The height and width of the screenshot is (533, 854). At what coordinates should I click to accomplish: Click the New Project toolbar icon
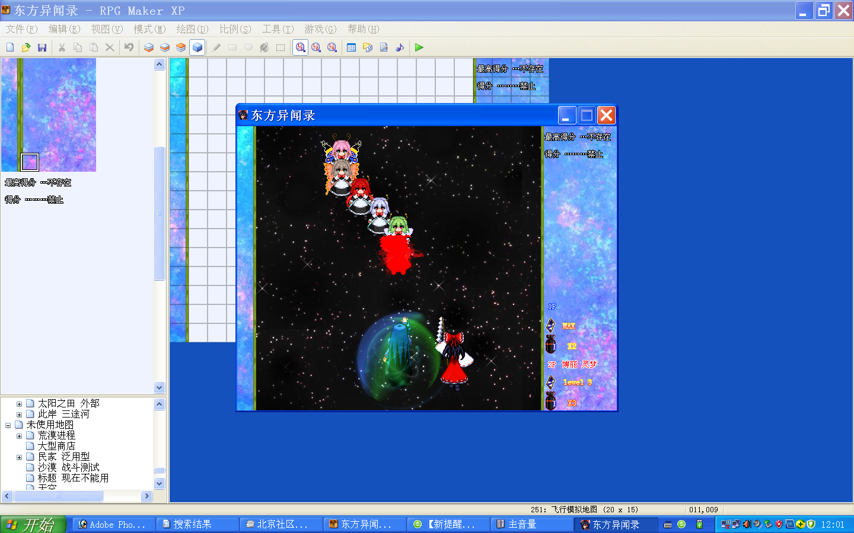coord(10,47)
